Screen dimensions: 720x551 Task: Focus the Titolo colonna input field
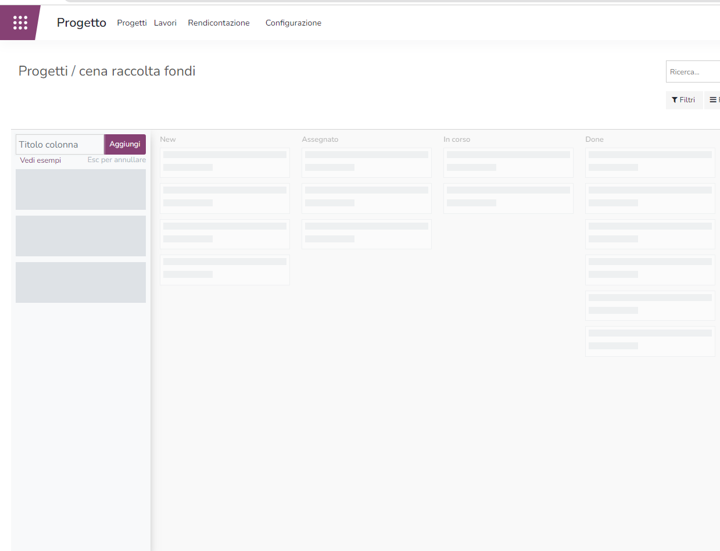(60, 145)
